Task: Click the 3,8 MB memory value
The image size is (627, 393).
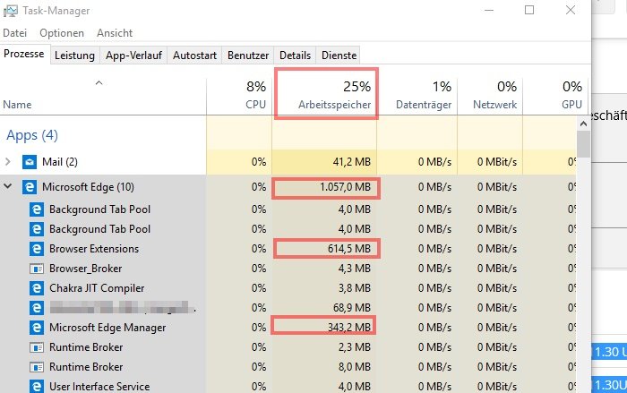Action: [355, 288]
